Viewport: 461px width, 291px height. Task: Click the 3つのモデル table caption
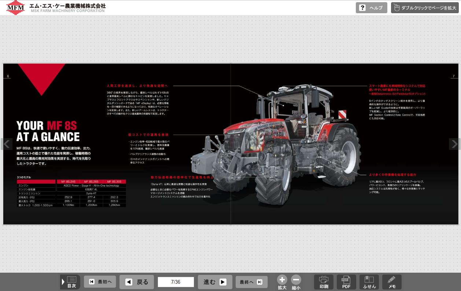[x=24, y=177]
